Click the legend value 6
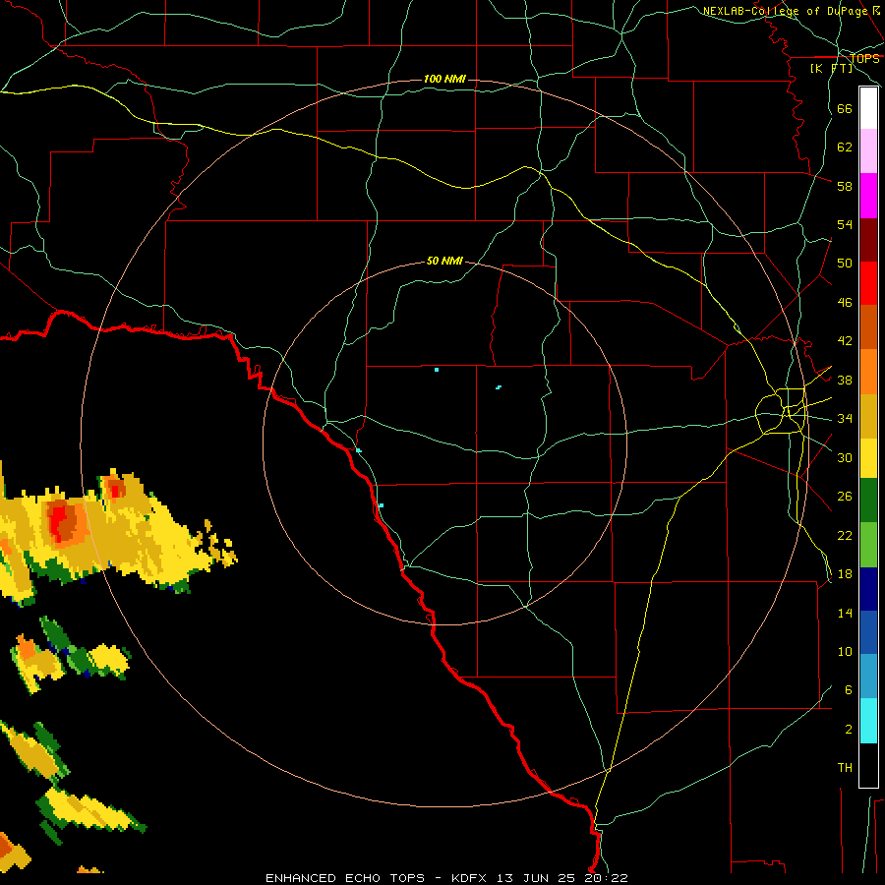This screenshot has height=885, width=885. tap(848, 690)
